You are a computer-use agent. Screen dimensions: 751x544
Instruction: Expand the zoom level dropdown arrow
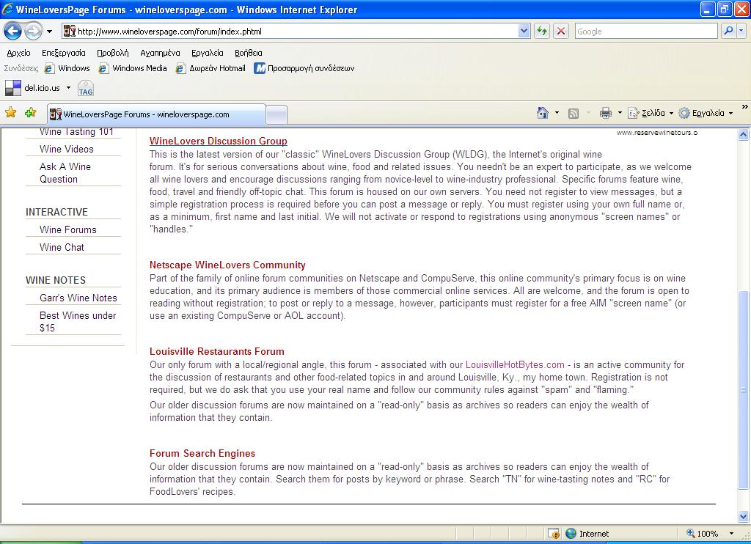(x=731, y=534)
